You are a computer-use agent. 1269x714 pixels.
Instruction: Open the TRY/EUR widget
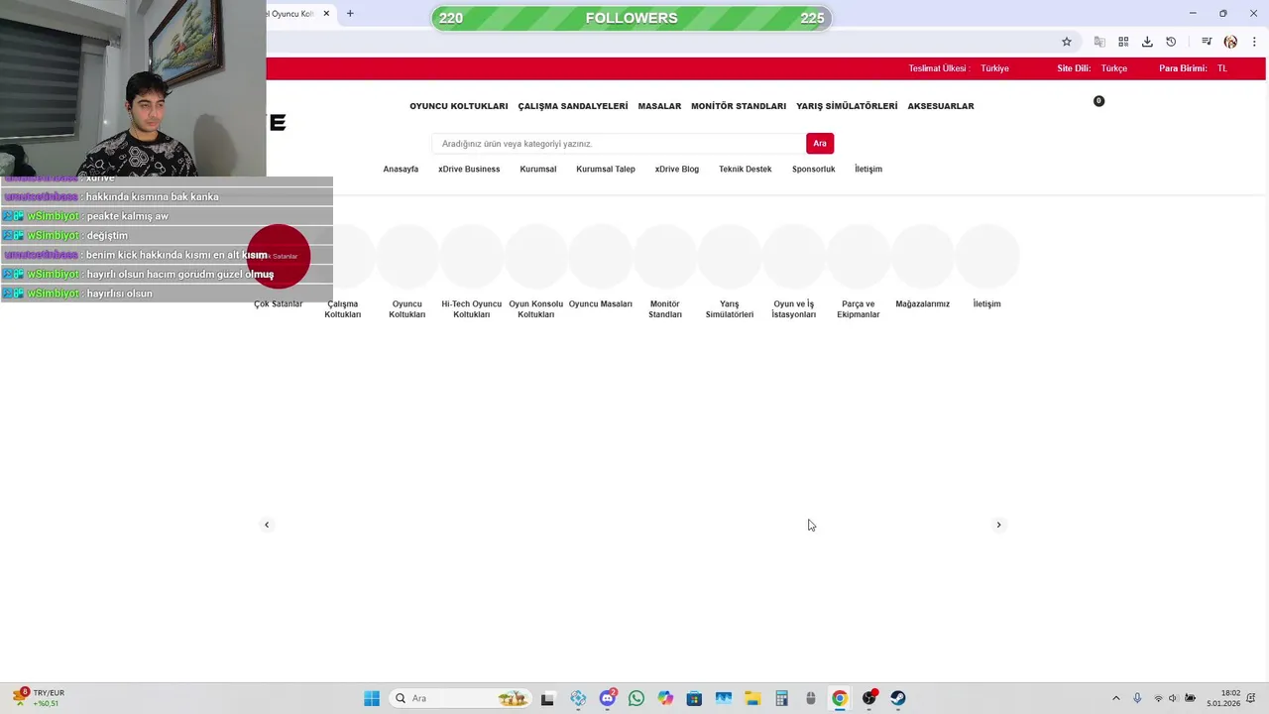(39, 698)
